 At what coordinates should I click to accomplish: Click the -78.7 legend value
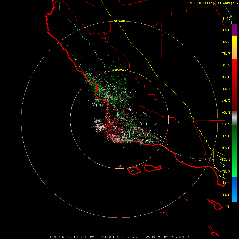(x=225, y=172)
